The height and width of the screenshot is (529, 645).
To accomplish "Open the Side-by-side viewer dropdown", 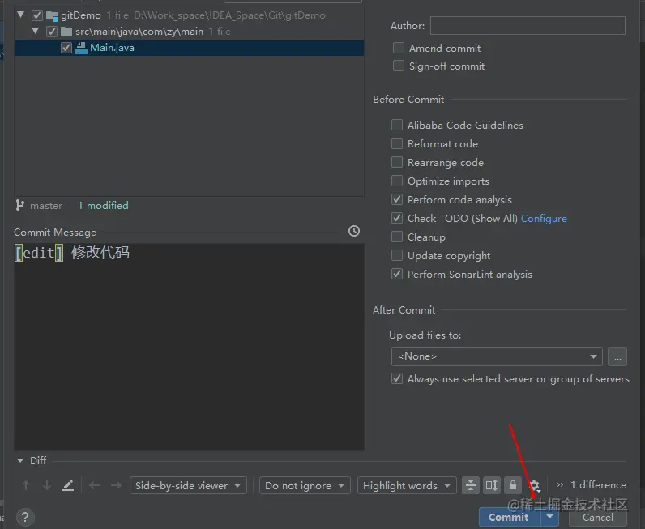I will (188, 485).
